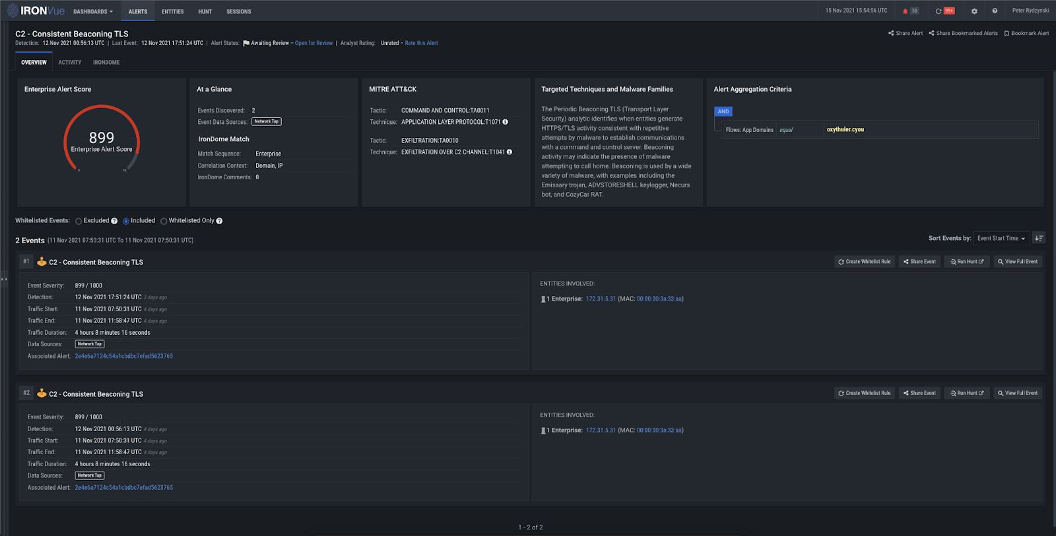
Task: Open IP 172.31.5.31 link in event #2
Action: pos(601,431)
